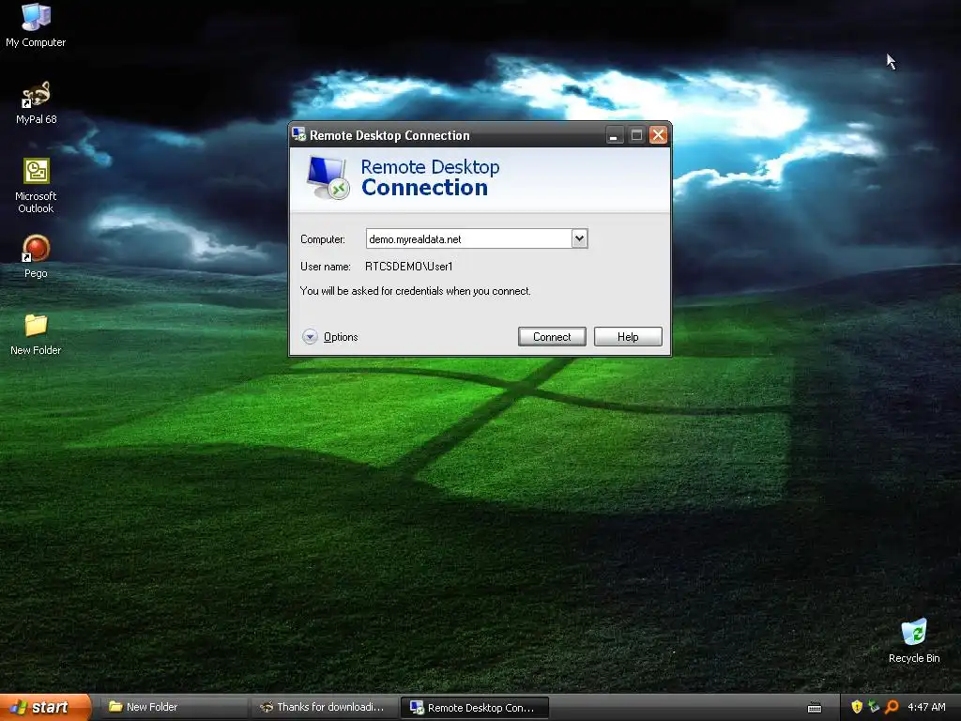The width and height of the screenshot is (961, 721).
Task: Click the computer banner icon in dialog
Action: click(x=328, y=177)
